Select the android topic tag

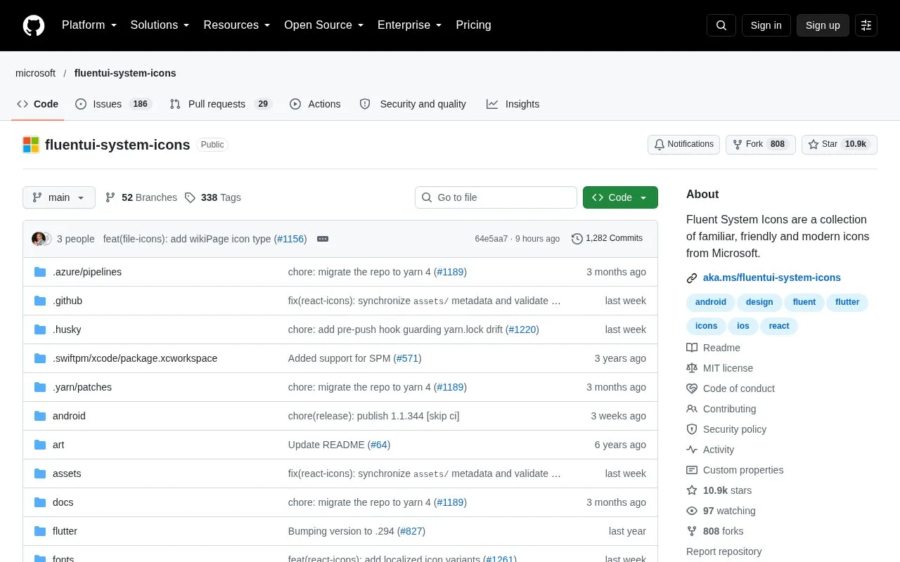pyautogui.click(x=711, y=302)
